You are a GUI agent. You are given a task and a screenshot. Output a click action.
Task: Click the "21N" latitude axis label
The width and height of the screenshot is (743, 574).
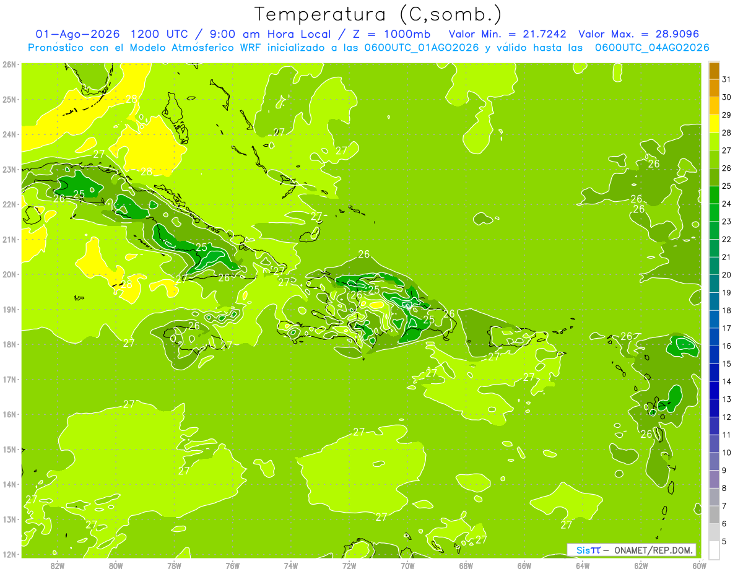point(9,240)
